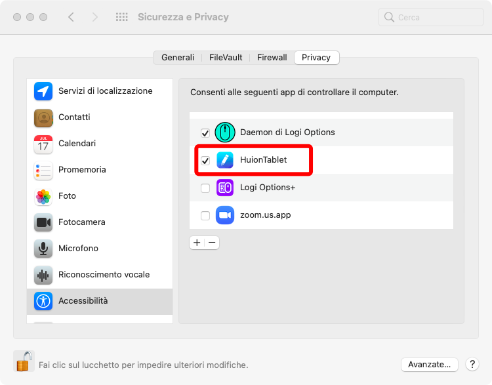The image size is (492, 385).
Task: Click the Servizi di localizzazione arrow icon
Action: [43, 91]
